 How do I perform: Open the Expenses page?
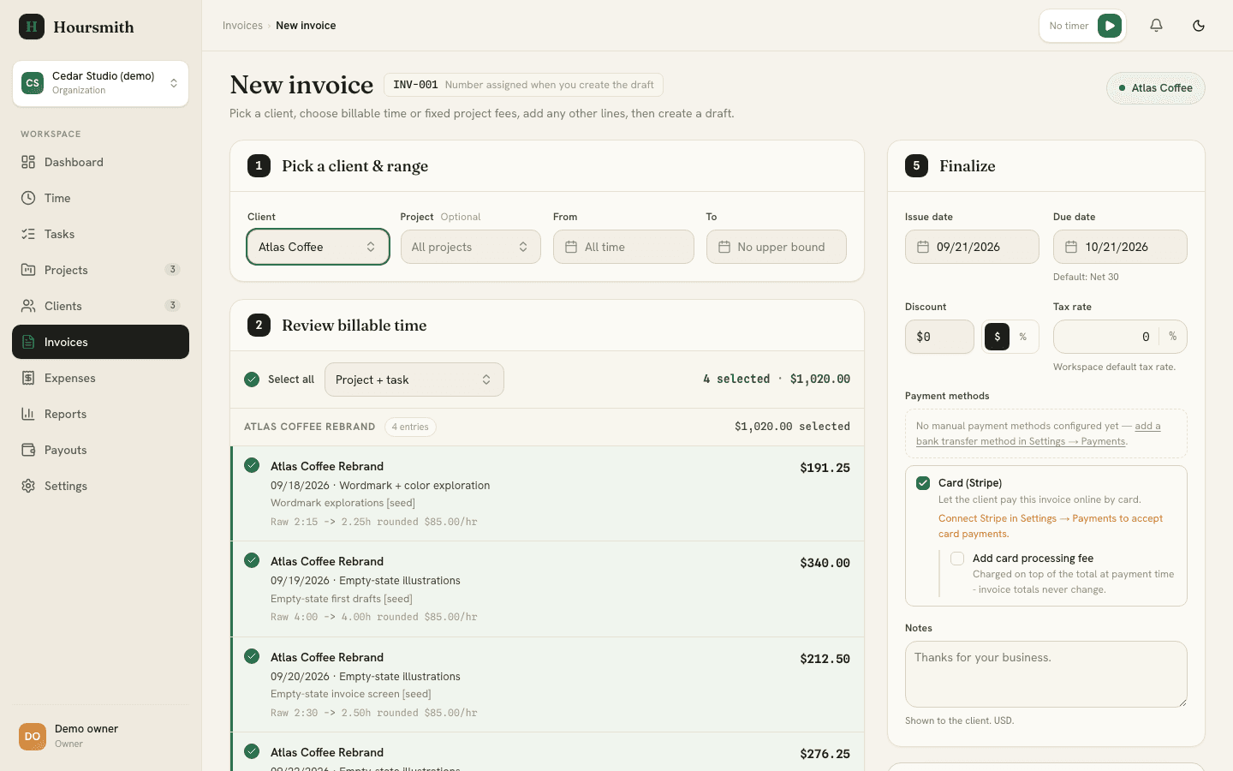point(101,378)
